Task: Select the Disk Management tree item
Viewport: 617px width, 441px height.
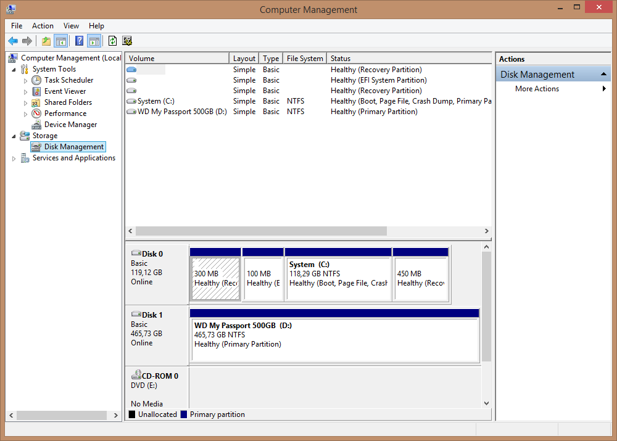Action: click(68, 147)
